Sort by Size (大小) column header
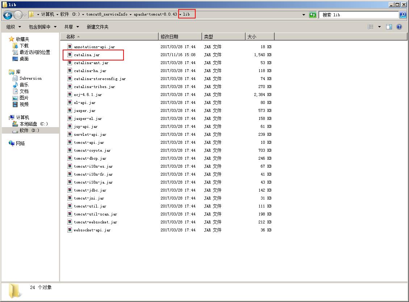The height and width of the screenshot is (302, 409). (x=260, y=37)
